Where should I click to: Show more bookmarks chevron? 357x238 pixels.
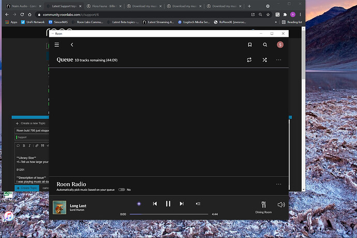[276, 22]
